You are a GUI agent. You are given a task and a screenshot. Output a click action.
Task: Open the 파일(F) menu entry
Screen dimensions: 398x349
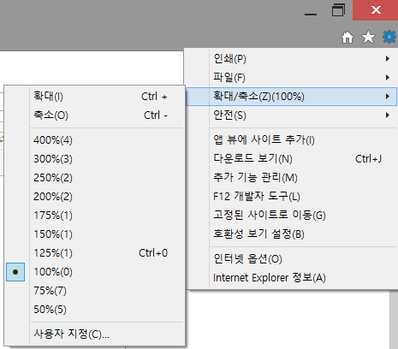tap(291, 78)
